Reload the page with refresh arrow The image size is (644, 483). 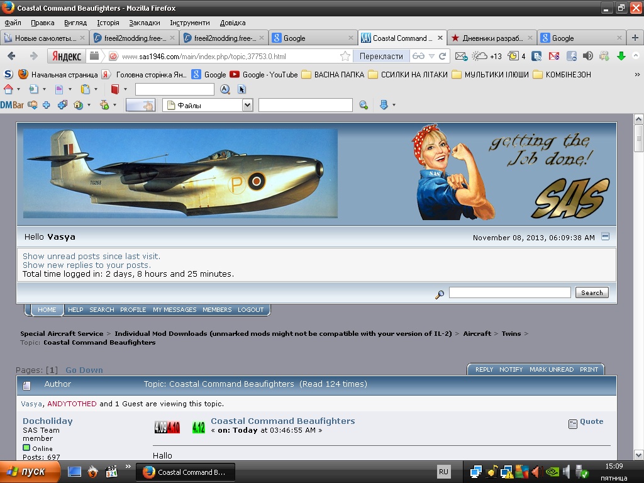pyautogui.click(x=442, y=56)
